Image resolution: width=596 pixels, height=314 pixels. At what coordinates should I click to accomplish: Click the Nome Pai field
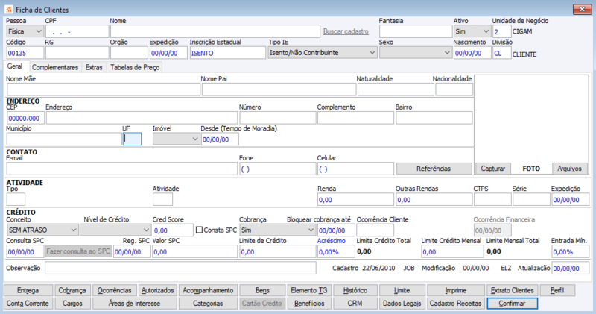(x=279, y=90)
